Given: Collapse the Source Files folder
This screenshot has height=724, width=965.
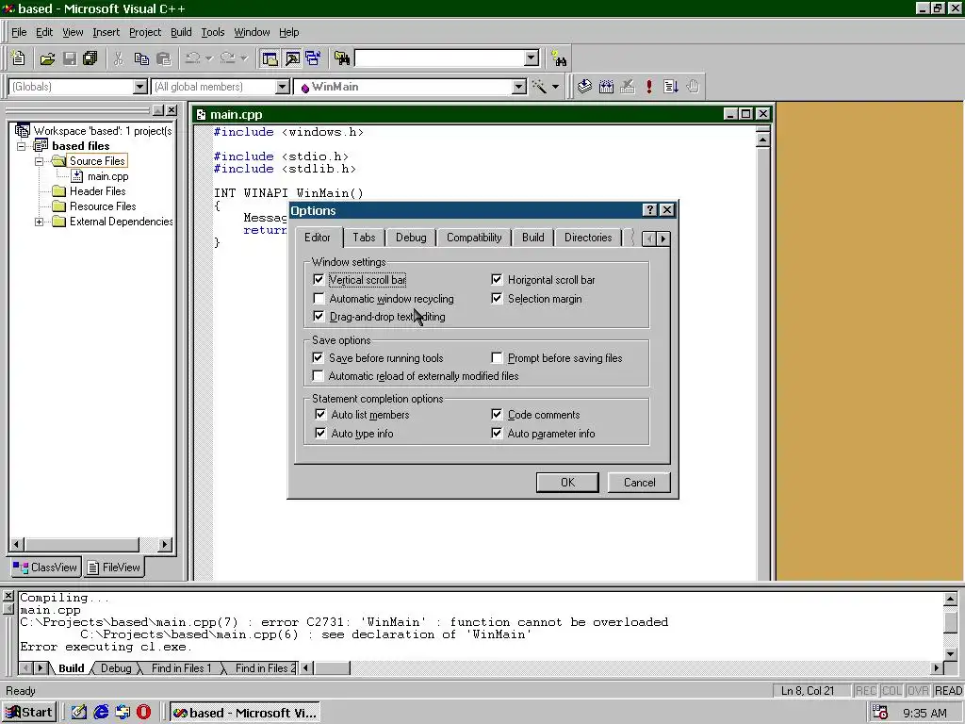Looking at the screenshot, I should click(39, 161).
